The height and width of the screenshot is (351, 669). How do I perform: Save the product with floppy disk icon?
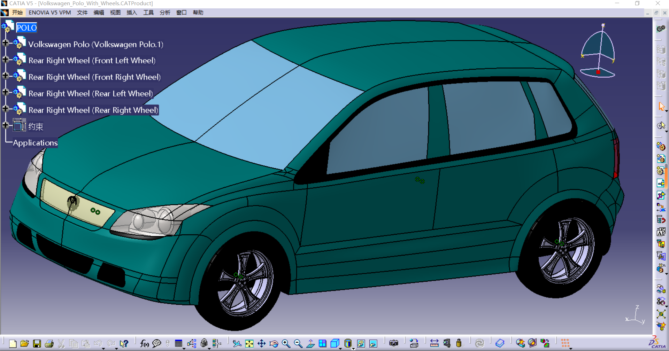(37, 344)
